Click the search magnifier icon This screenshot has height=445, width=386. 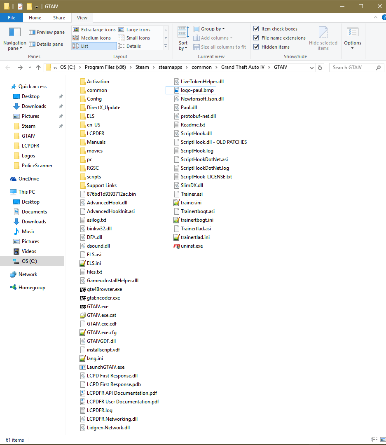click(378, 68)
